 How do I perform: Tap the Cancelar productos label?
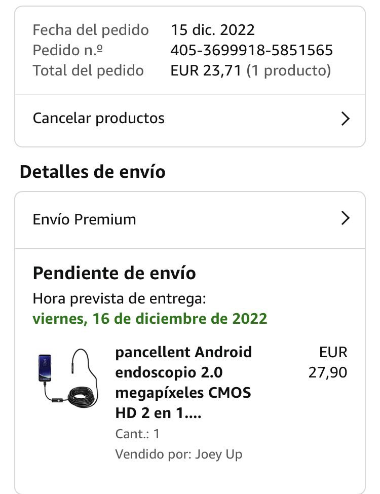[99, 119]
